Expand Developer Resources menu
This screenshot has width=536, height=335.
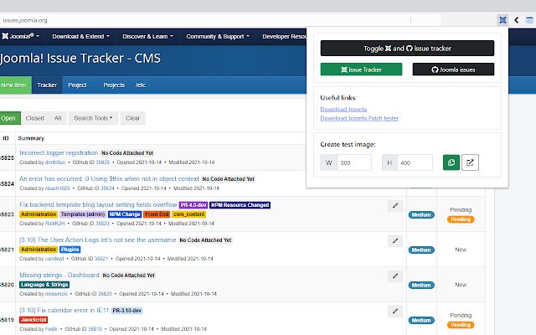(284, 36)
